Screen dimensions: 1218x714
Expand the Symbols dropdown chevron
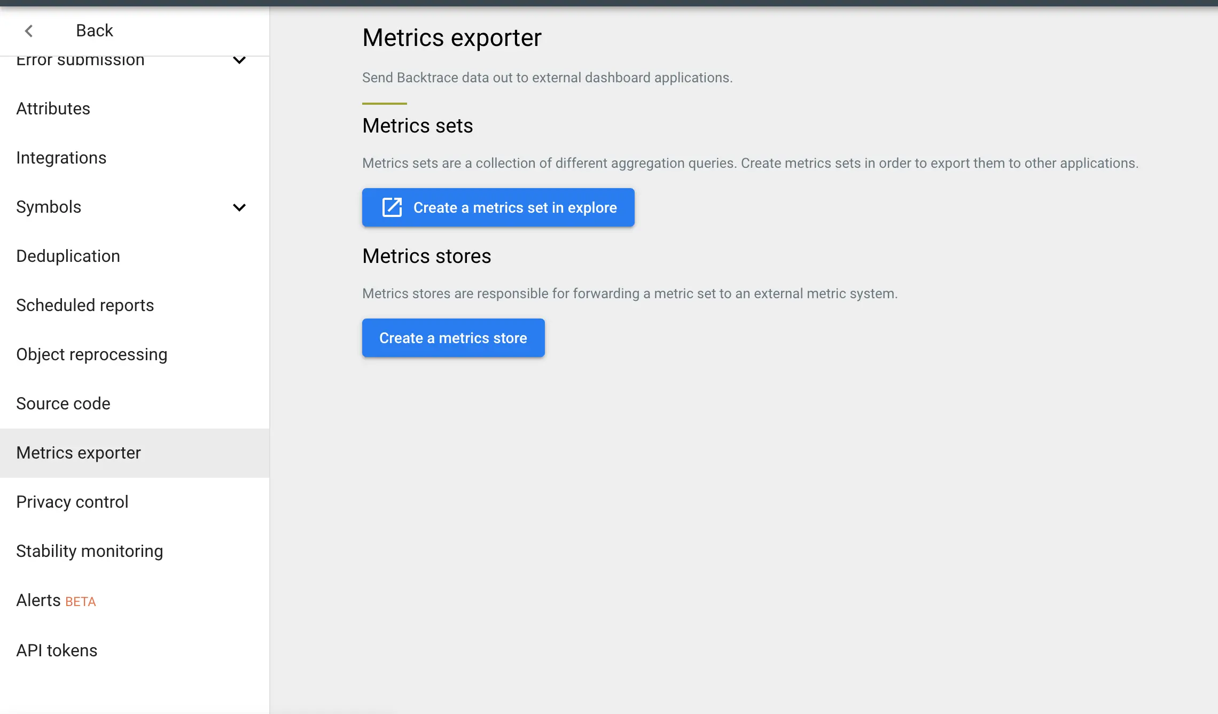239,207
